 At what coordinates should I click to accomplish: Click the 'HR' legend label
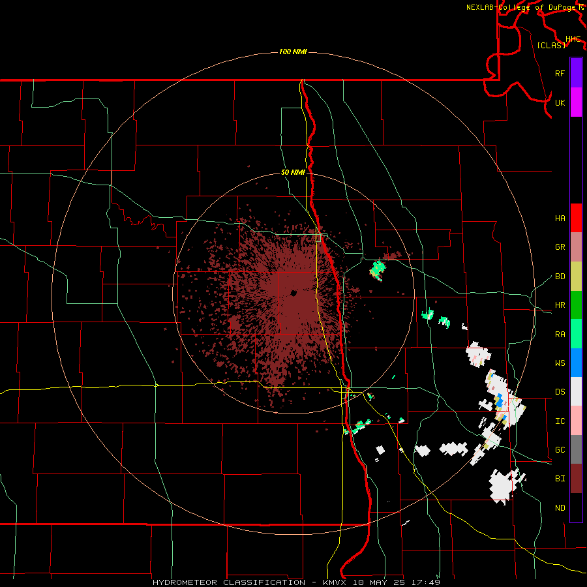[x=560, y=305]
